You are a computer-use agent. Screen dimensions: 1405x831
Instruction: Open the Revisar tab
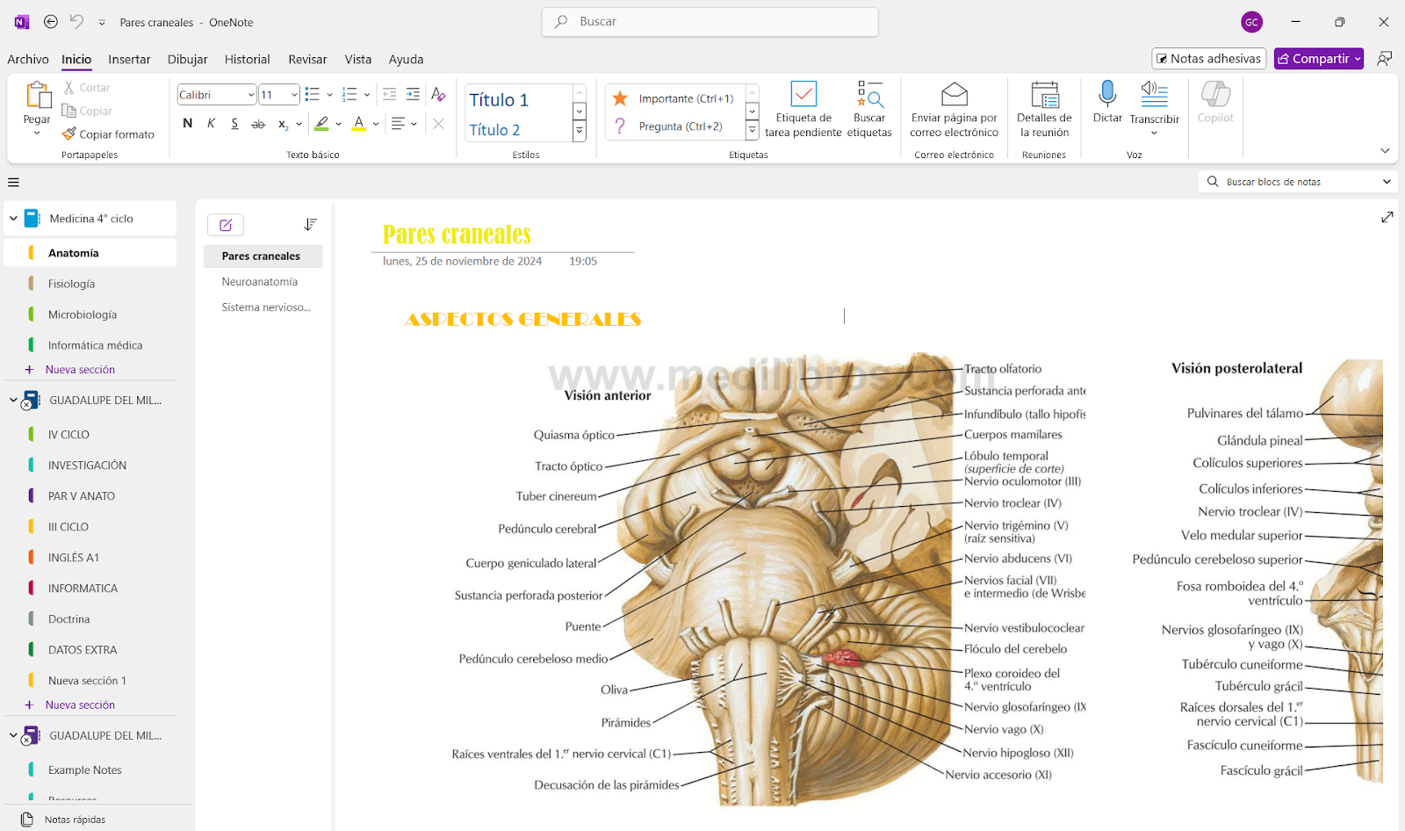click(307, 59)
